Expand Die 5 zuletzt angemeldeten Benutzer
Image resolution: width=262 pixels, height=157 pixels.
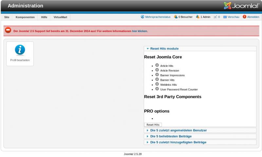coord(178,130)
